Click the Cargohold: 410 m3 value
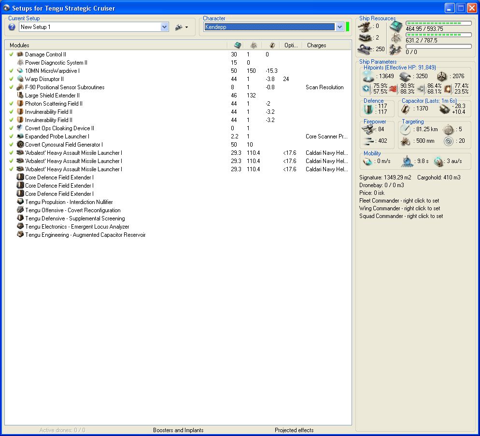This screenshot has height=436, width=480. click(438, 177)
